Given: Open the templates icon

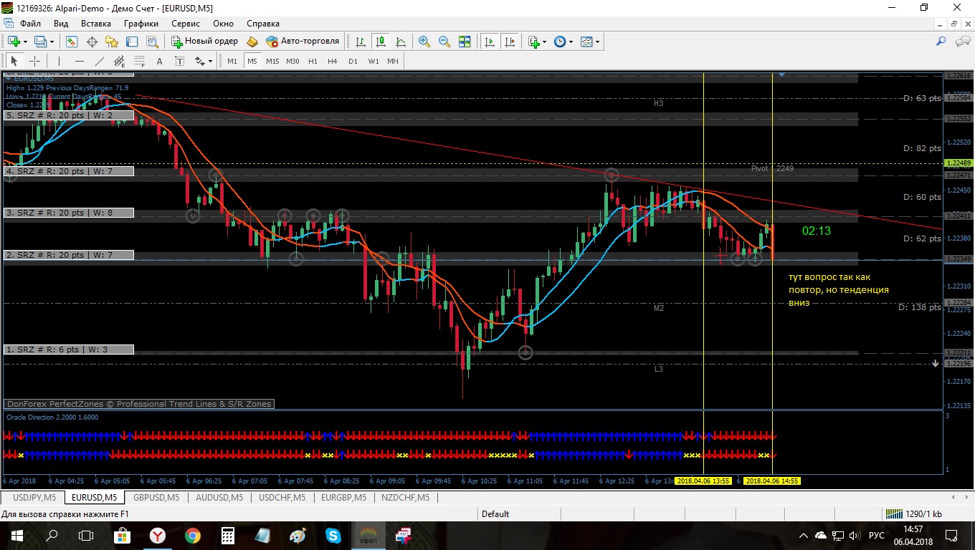Looking at the screenshot, I should click(586, 42).
